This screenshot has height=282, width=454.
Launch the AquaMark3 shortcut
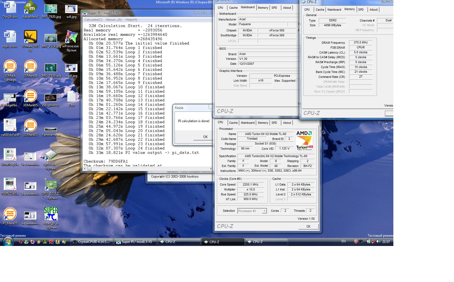click(30, 10)
